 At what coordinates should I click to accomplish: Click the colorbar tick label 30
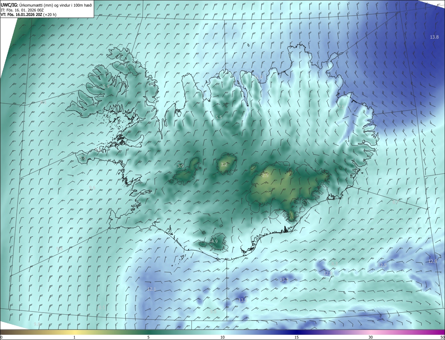tap(371, 337)
